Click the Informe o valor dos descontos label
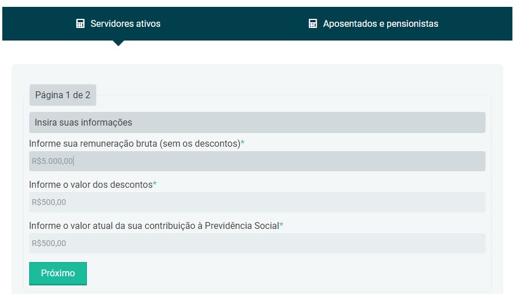 90,184
